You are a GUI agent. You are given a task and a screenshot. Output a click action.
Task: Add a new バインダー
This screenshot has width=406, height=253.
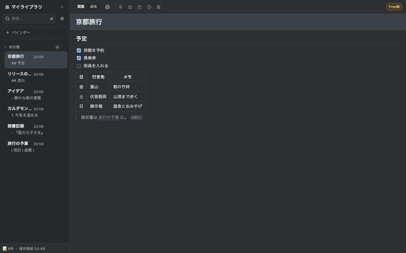coord(35,33)
